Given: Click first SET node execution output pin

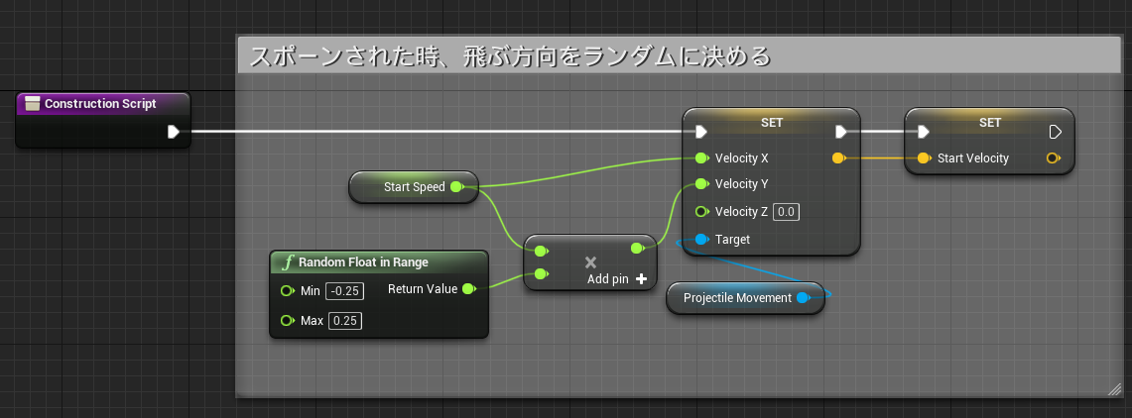Looking at the screenshot, I should (x=841, y=131).
